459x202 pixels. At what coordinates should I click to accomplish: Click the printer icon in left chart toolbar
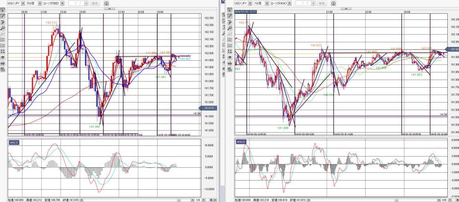point(3,63)
